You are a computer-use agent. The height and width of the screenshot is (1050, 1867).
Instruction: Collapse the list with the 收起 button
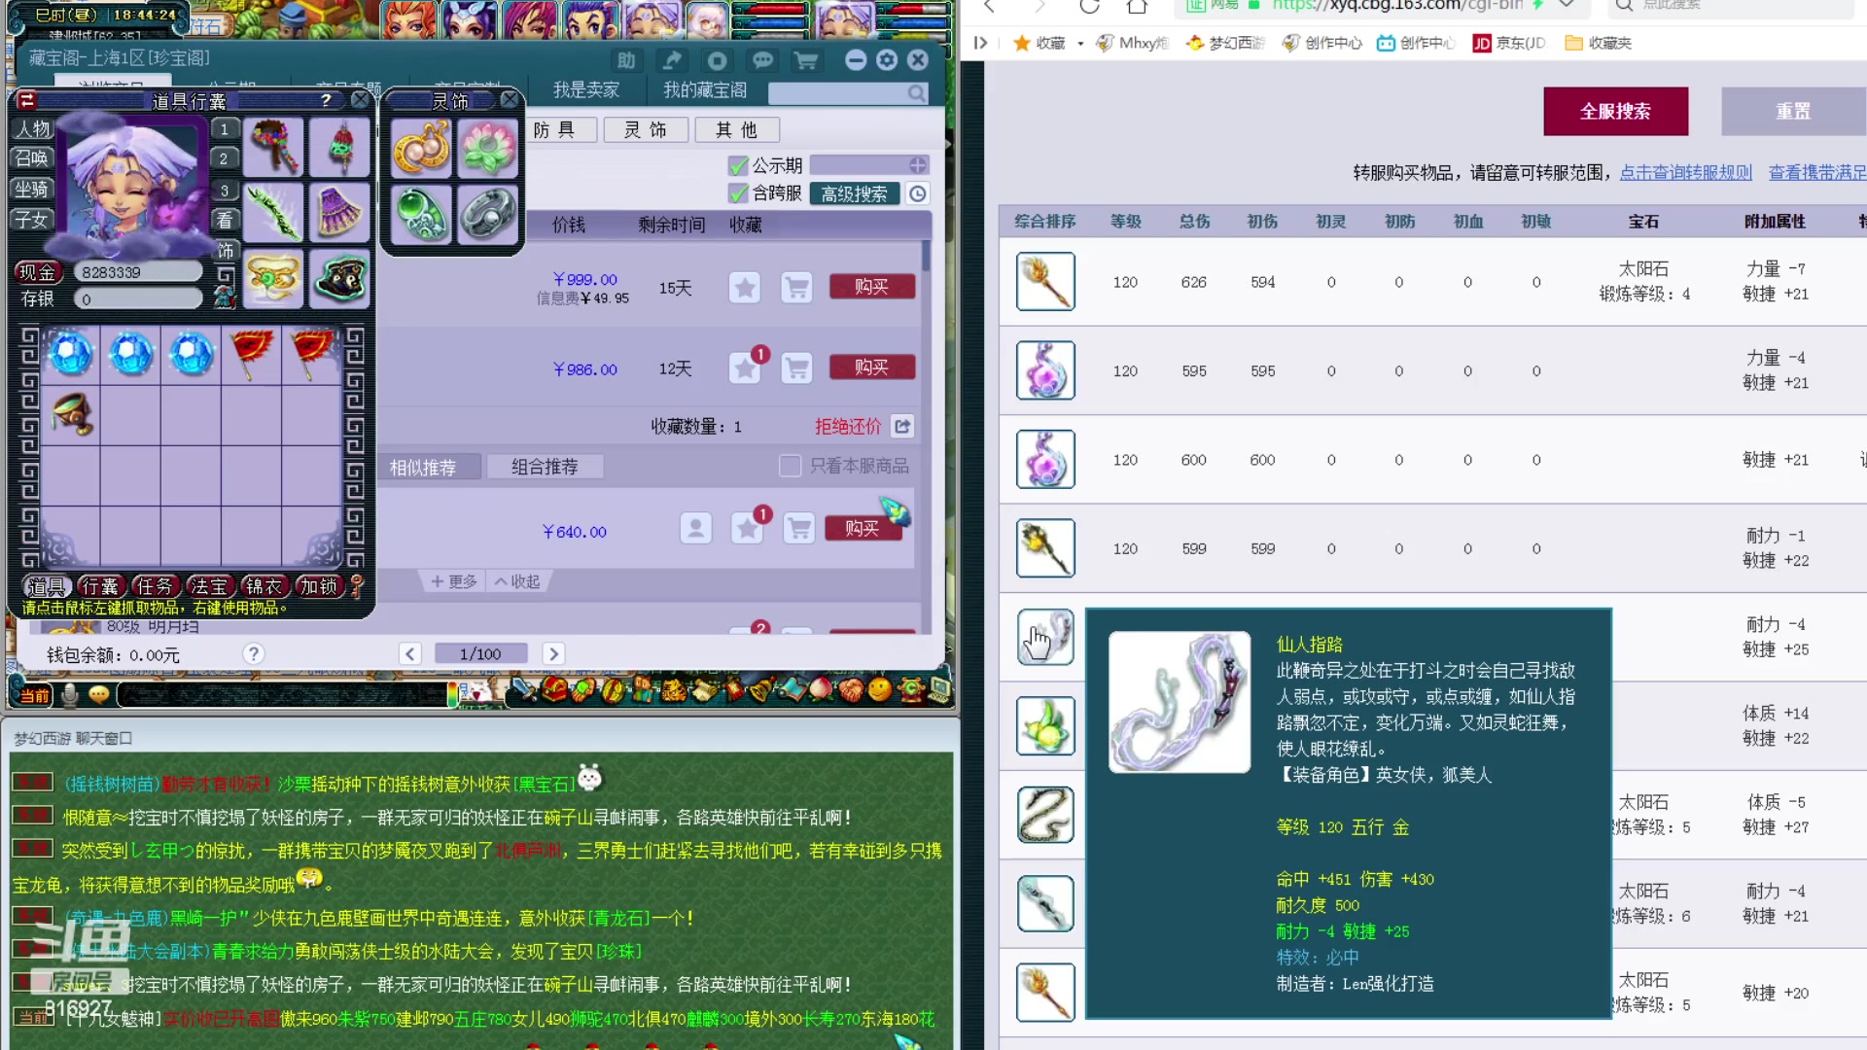point(516,581)
